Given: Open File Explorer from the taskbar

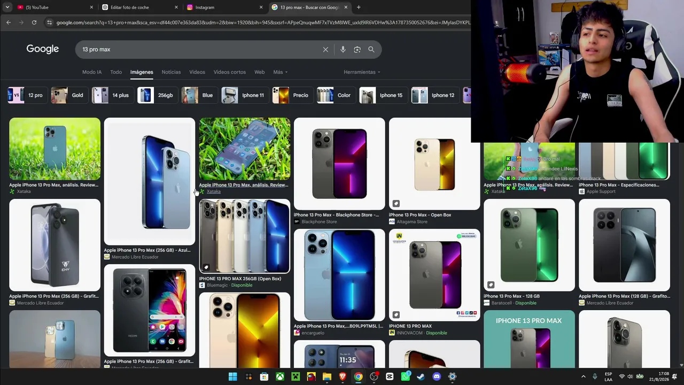Looking at the screenshot, I should tap(327, 376).
